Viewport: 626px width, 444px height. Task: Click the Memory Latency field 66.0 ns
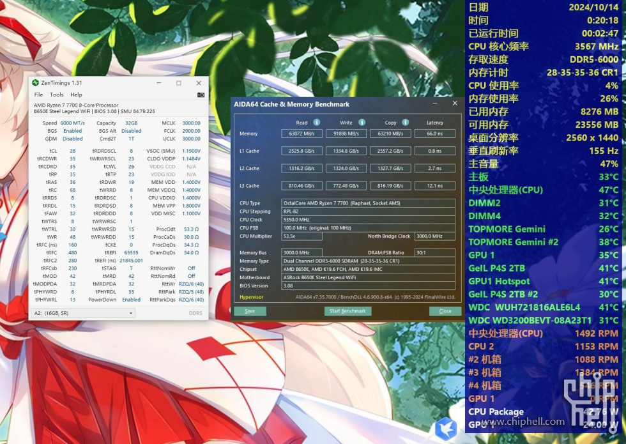[435, 134]
